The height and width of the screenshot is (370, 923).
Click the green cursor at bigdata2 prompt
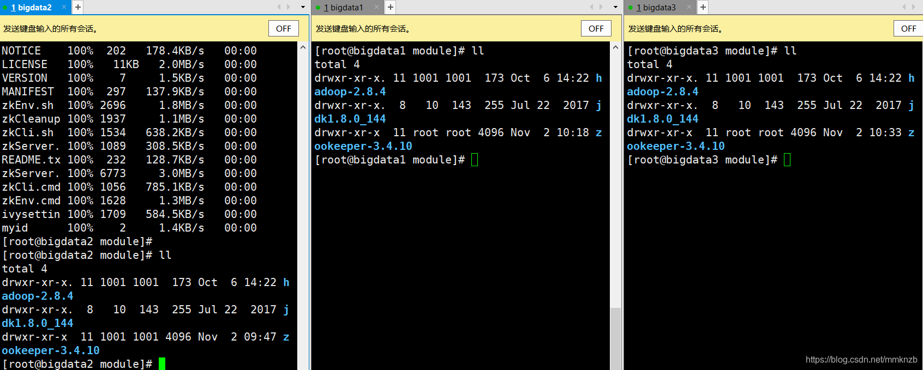point(162,364)
